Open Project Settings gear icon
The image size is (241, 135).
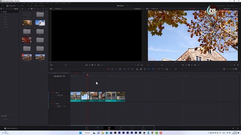[238, 128]
